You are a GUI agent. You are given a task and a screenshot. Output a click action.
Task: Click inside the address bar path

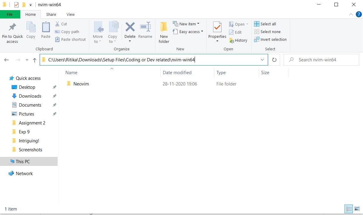click(x=121, y=60)
